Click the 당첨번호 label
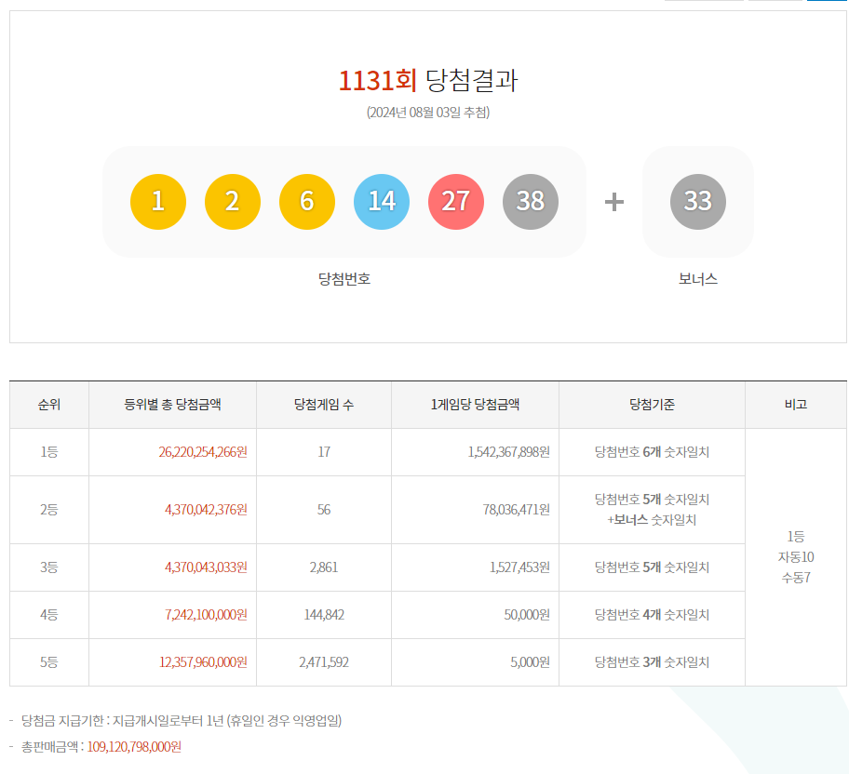Viewport: 849px width, 774px height. tap(344, 279)
